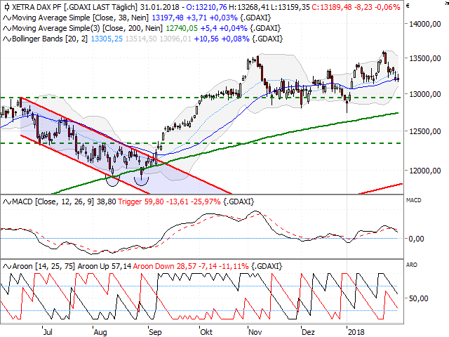
Task: Click the 13500,00 price axis label
Action: point(424,58)
